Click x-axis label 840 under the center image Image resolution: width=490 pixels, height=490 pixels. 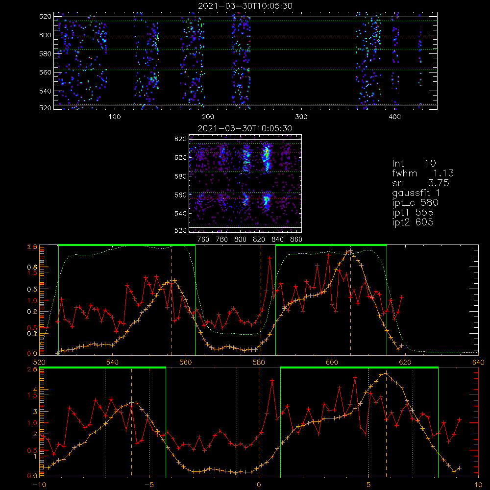(277, 240)
